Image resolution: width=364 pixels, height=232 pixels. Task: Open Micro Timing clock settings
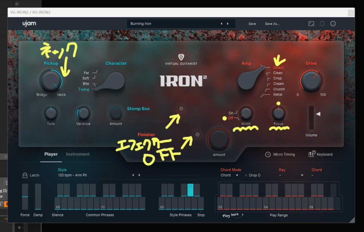tap(268, 154)
